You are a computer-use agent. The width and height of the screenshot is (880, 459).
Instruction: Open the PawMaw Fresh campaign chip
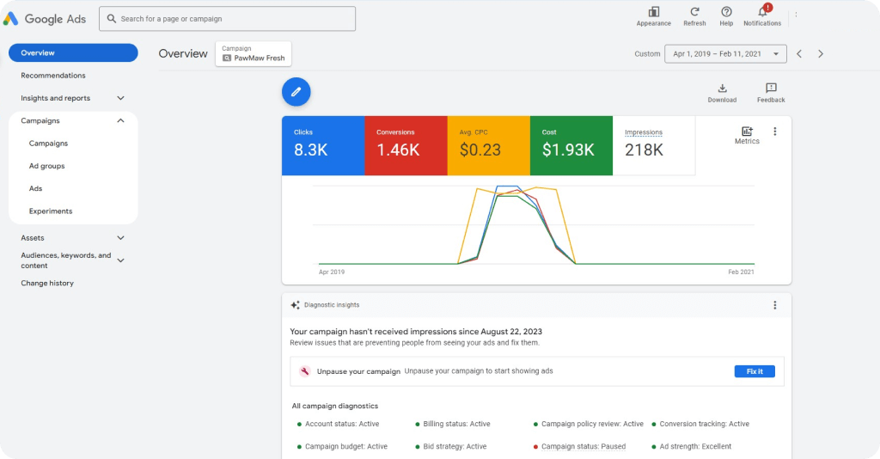point(254,54)
